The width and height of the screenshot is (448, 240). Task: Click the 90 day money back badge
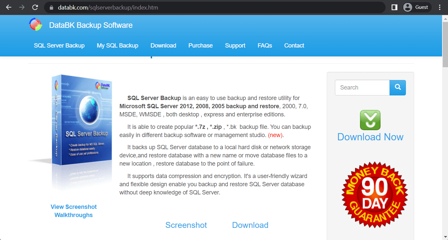coord(375,195)
